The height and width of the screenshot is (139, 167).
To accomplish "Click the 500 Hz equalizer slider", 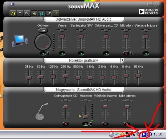I will point(78,78).
